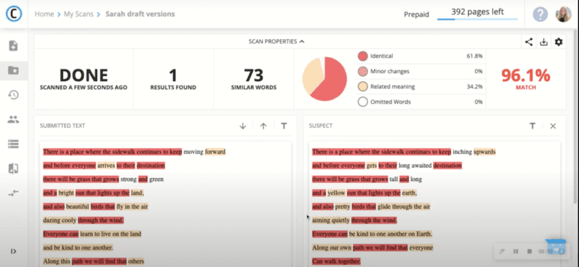Stop the screen recording

tap(529, 252)
